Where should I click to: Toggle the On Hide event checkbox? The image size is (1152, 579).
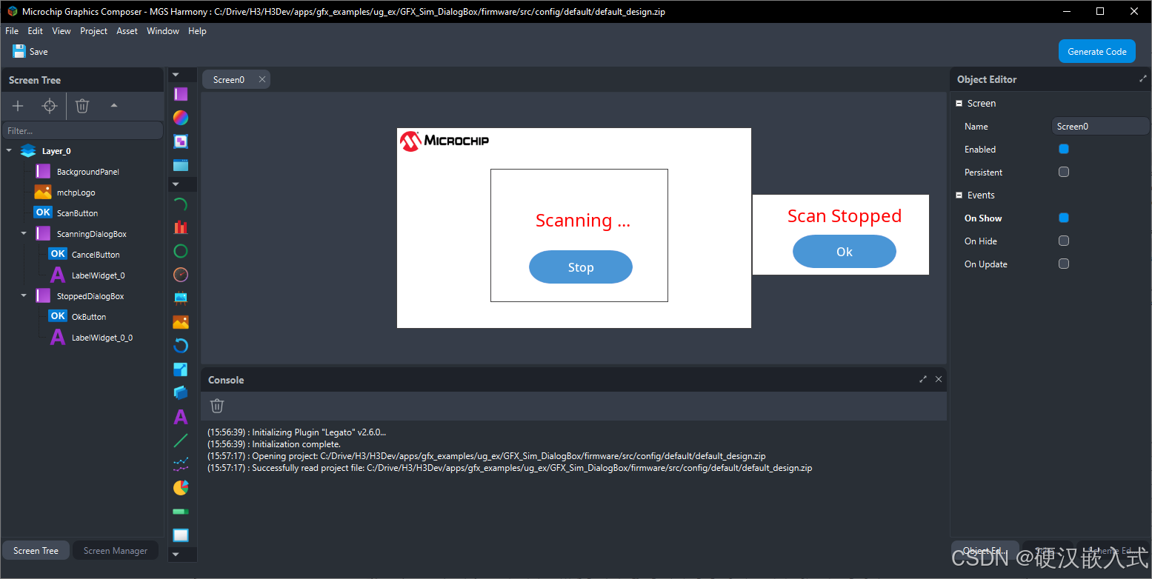(1064, 241)
